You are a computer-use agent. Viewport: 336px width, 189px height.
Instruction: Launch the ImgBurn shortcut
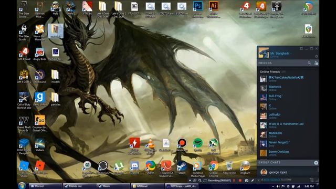click(245, 167)
